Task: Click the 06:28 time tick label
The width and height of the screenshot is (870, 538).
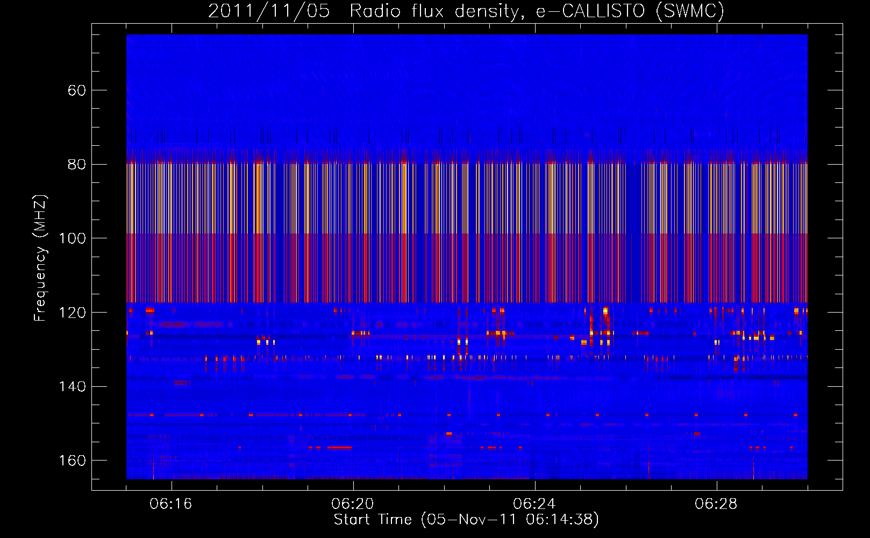Action: 716,504
